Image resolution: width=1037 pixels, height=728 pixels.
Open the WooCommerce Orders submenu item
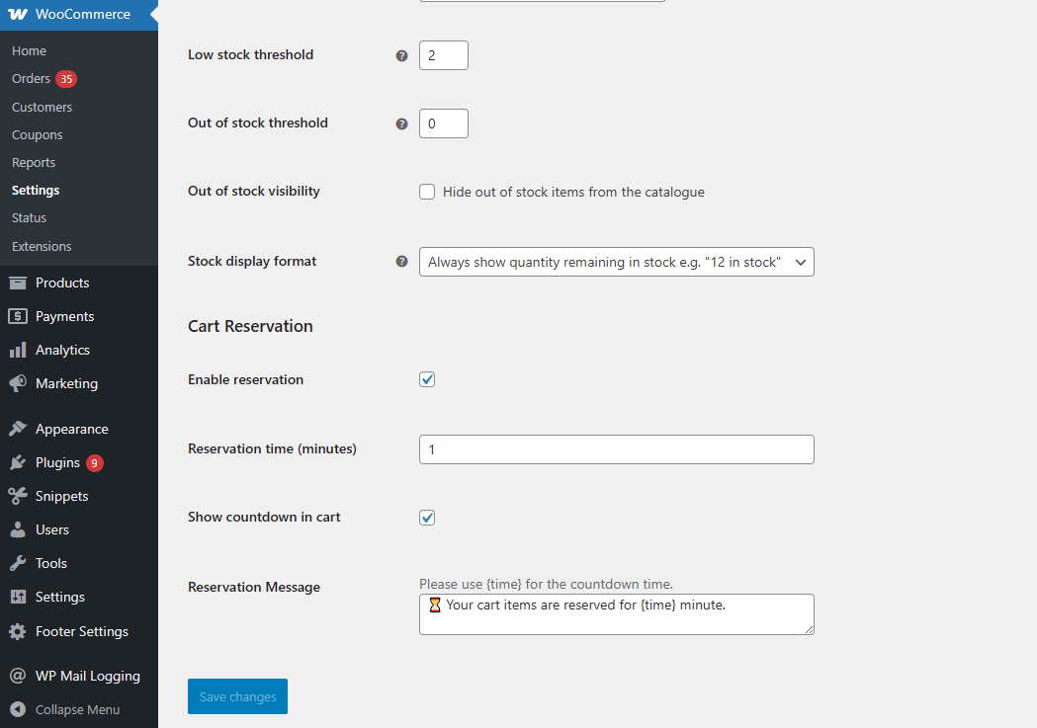31,79
